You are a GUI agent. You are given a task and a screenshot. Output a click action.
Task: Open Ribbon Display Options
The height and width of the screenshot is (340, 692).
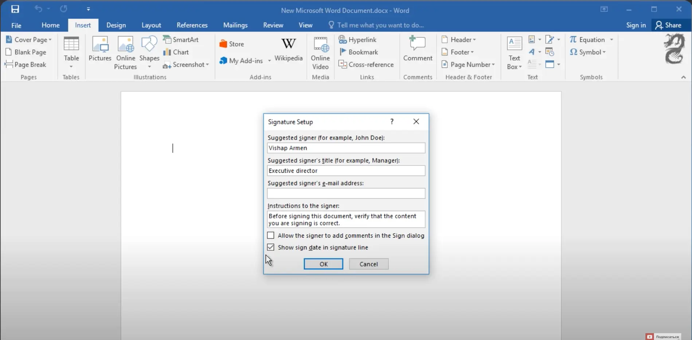coord(604,9)
